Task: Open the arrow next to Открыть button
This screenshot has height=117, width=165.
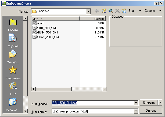Action: (x=160, y=102)
